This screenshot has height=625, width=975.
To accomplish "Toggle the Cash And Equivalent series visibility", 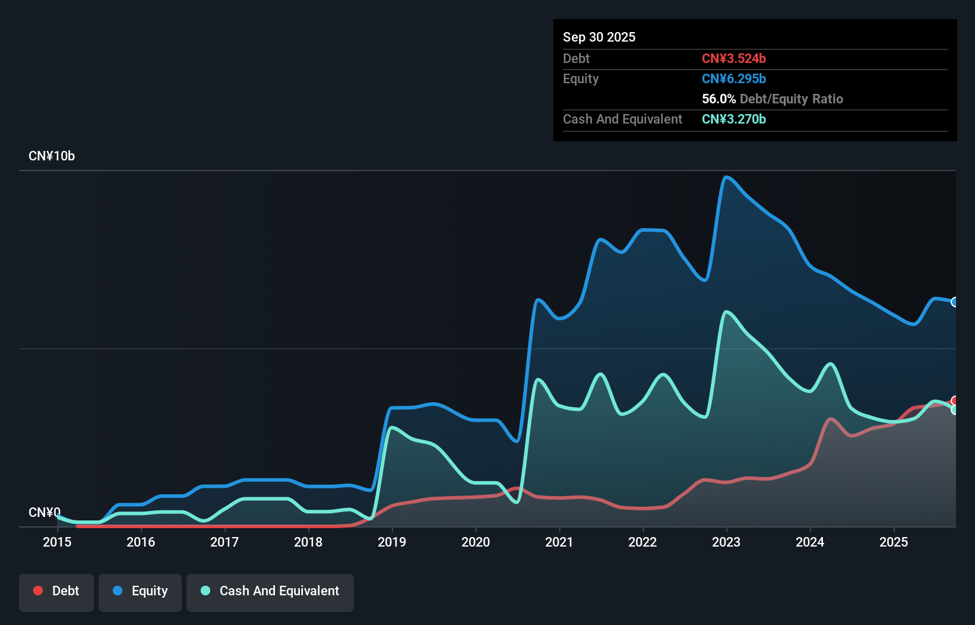I will click(x=270, y=592).
